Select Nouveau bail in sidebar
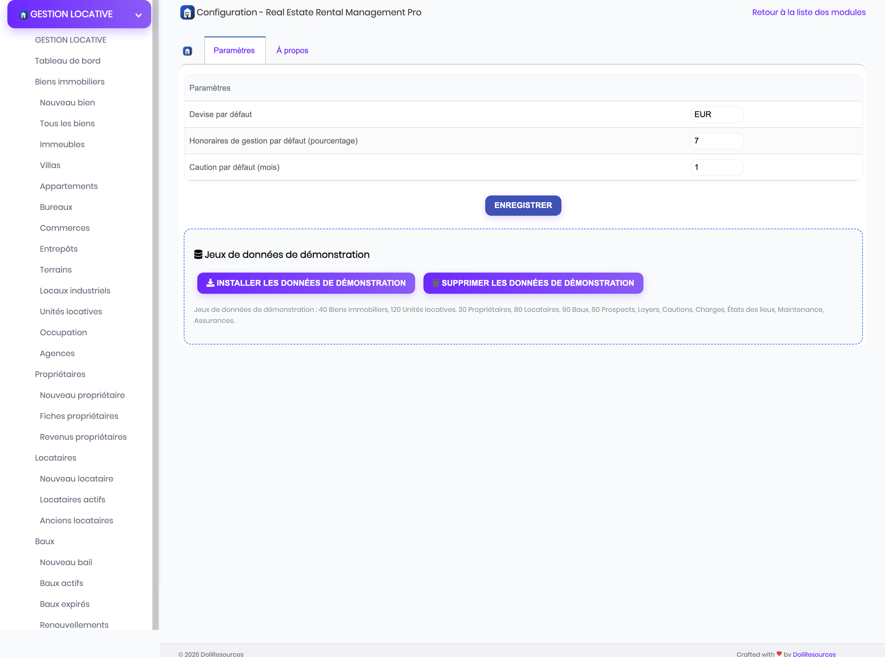Image resolution: width=885 pixels, height=657 pixels. click(65, 562)
